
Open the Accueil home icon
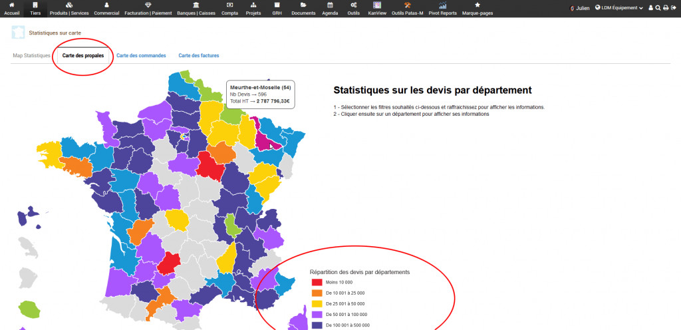point(11,5)
